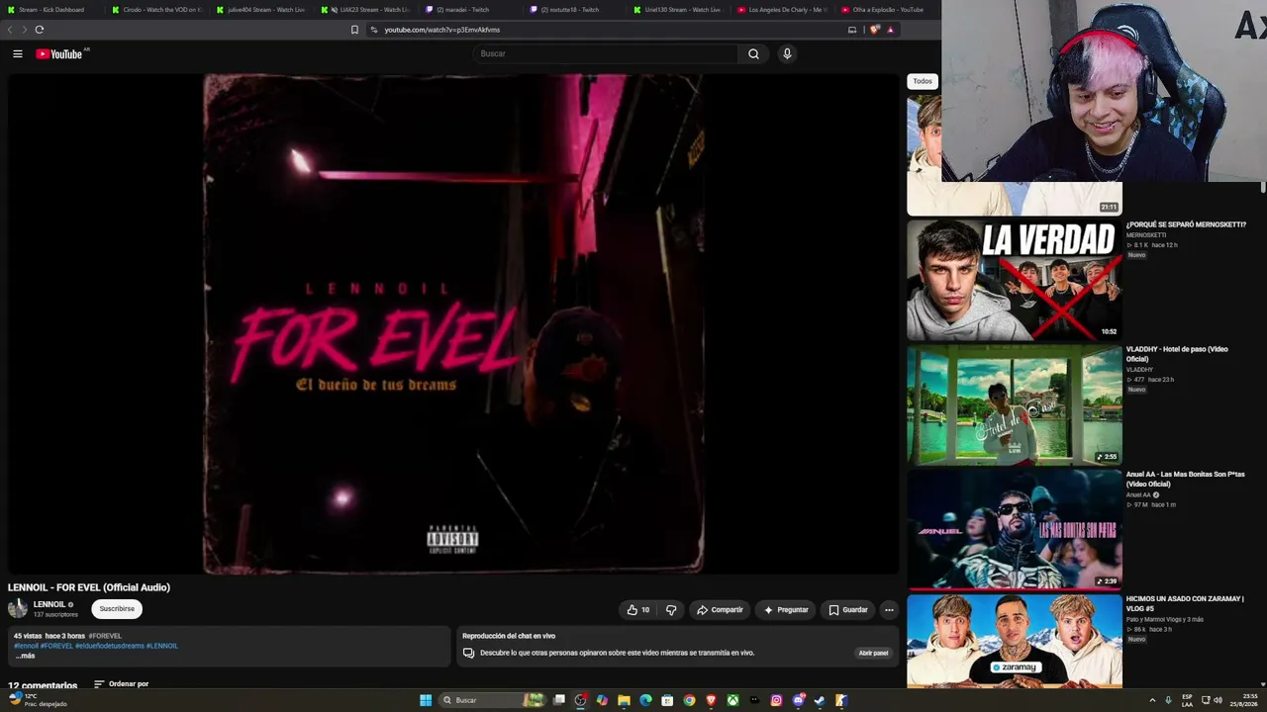This screenshot has width=1267, height=712.
Task: Click 'ESP LAA' keyboard language indicator
Action: [1187, 700]
